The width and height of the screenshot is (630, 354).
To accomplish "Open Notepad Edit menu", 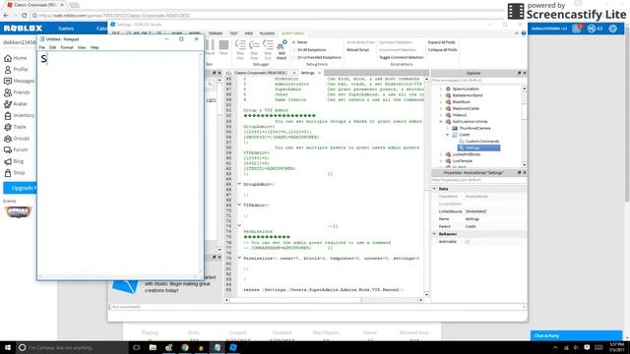I will pos(52,47).
